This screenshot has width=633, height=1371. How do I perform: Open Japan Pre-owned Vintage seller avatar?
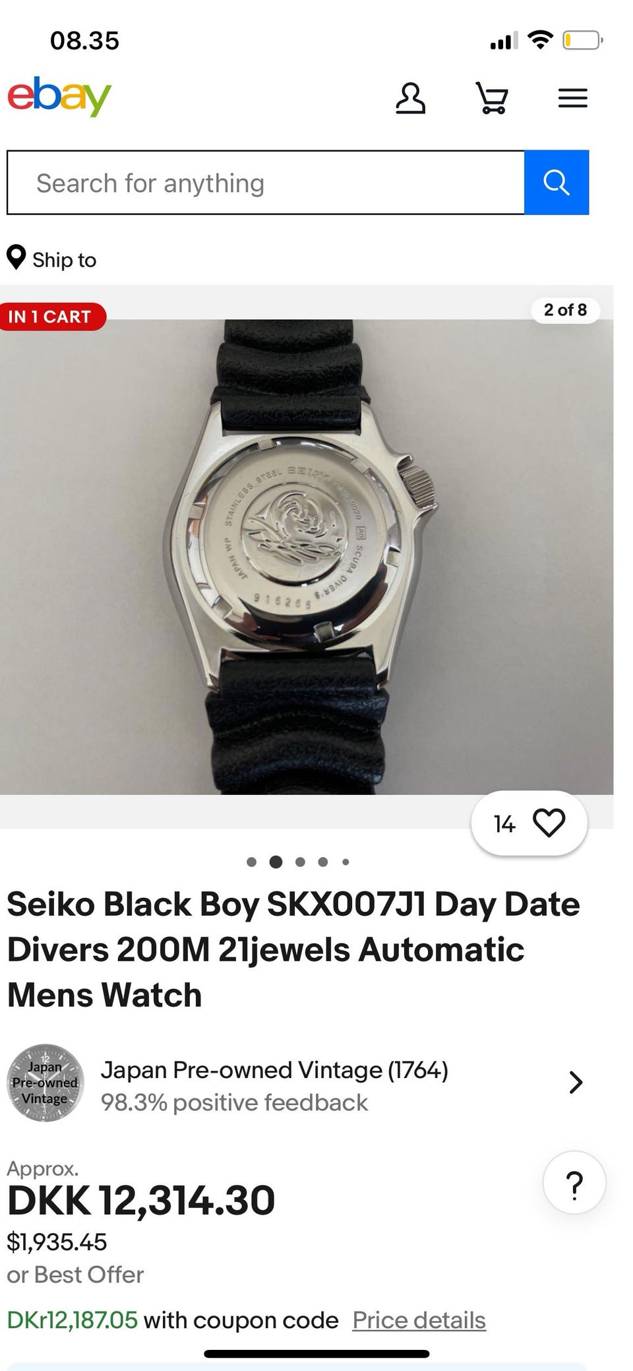tap(45, 1083)
